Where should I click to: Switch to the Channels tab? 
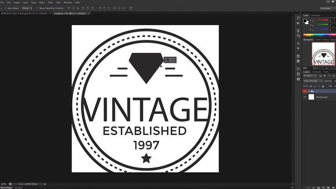coord(317,72)
